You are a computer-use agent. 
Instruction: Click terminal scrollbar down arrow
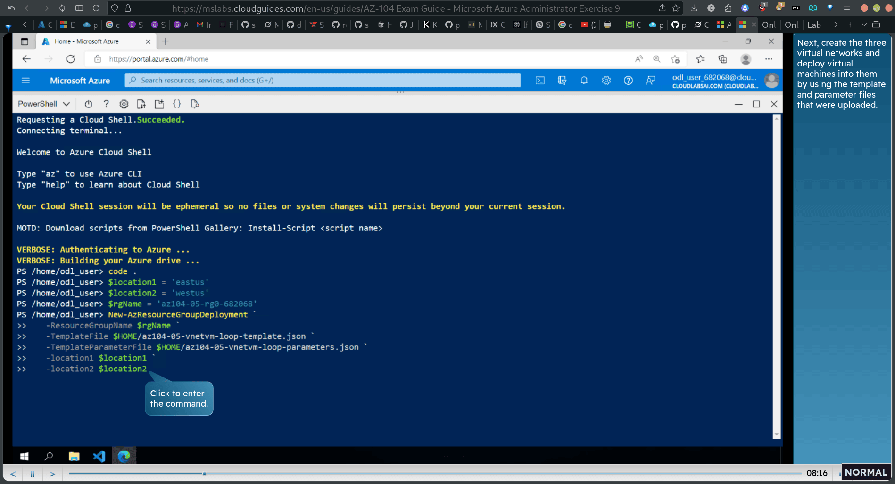[776, 435]
